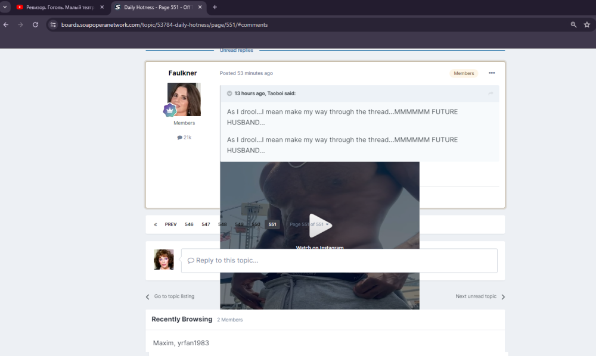Open Faulkner's profile avatar
This screenshot has width=596, height=356.
[184, 99]
